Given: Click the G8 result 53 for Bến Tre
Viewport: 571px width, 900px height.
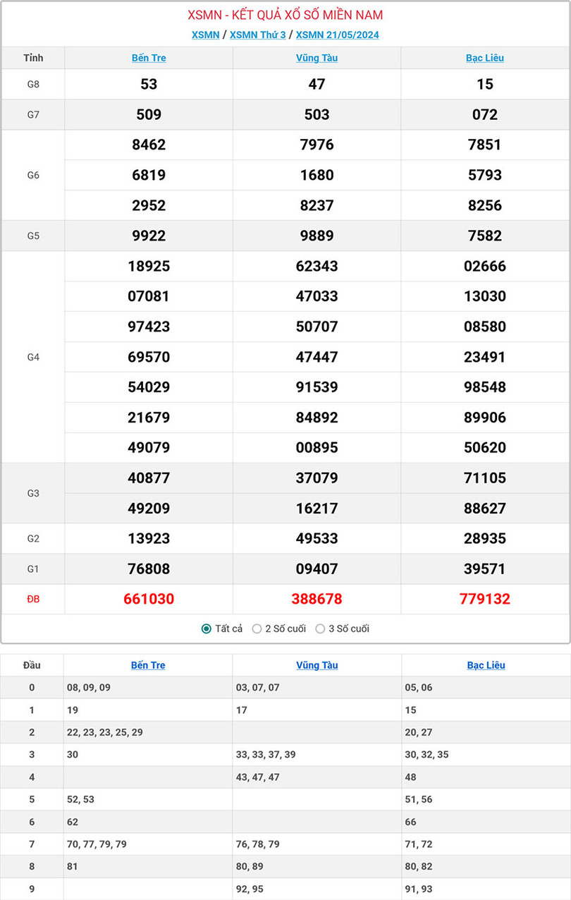Looking at the screenshot, I should tap(149, 84).
